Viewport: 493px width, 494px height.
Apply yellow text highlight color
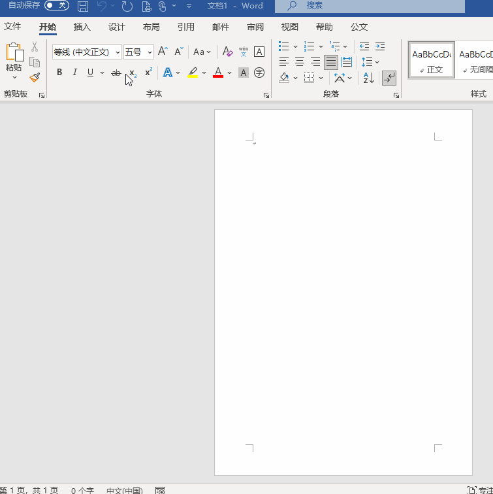click(193, 73)
